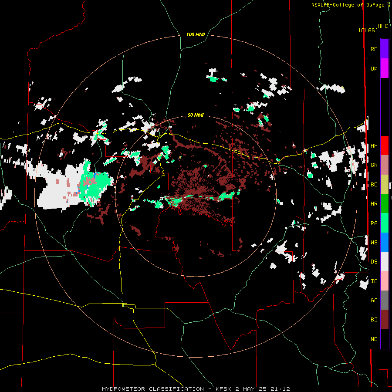Click the NEXLAB-College of DuPage text
The image size is (392, 392).
click(x=347, y=5)
